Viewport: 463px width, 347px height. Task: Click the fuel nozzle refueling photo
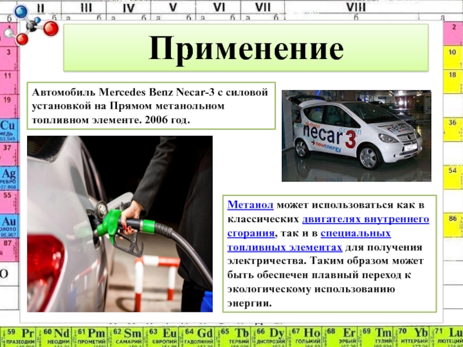(120, 224)
